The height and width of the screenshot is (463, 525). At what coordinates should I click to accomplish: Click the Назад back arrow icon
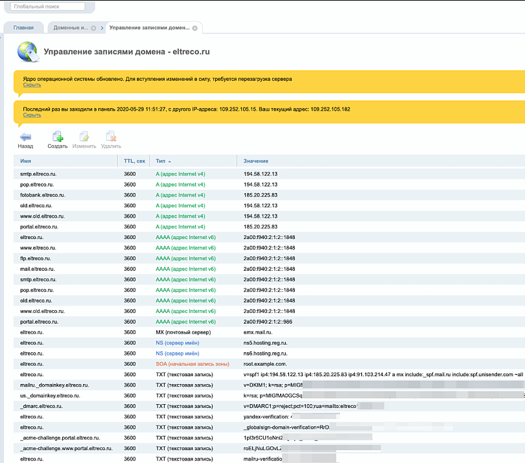(x=25, y=137)
